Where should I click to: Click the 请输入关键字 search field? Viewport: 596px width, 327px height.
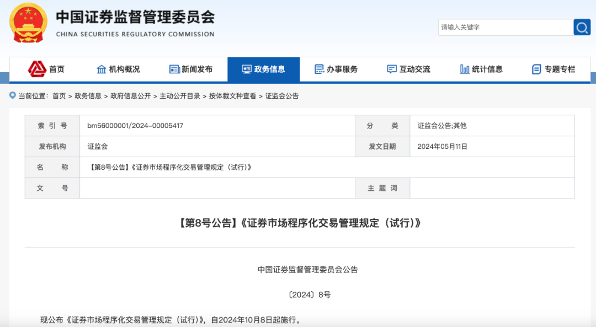[506, 28]
